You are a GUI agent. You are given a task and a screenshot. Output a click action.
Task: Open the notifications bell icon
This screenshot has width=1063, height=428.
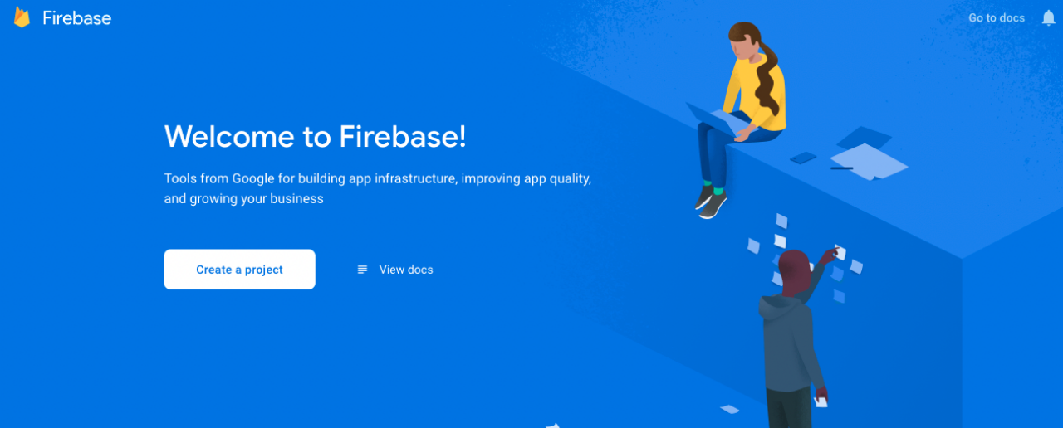point(1048,17)
